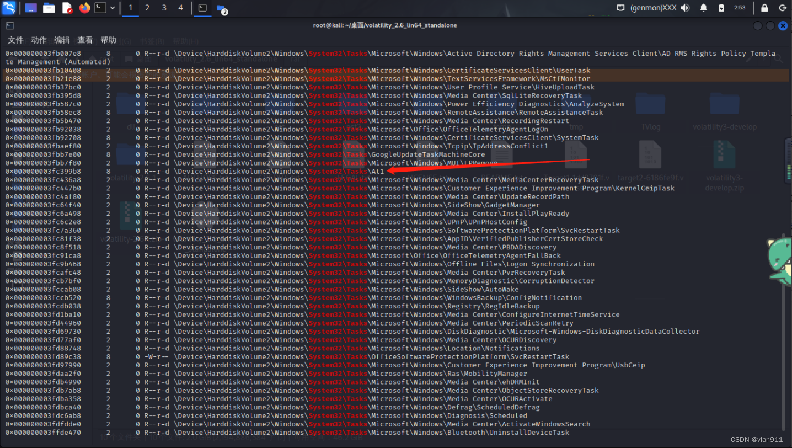
Task: Click the AD RMS Rights Policy line
Action: click(x=390, y=58)
